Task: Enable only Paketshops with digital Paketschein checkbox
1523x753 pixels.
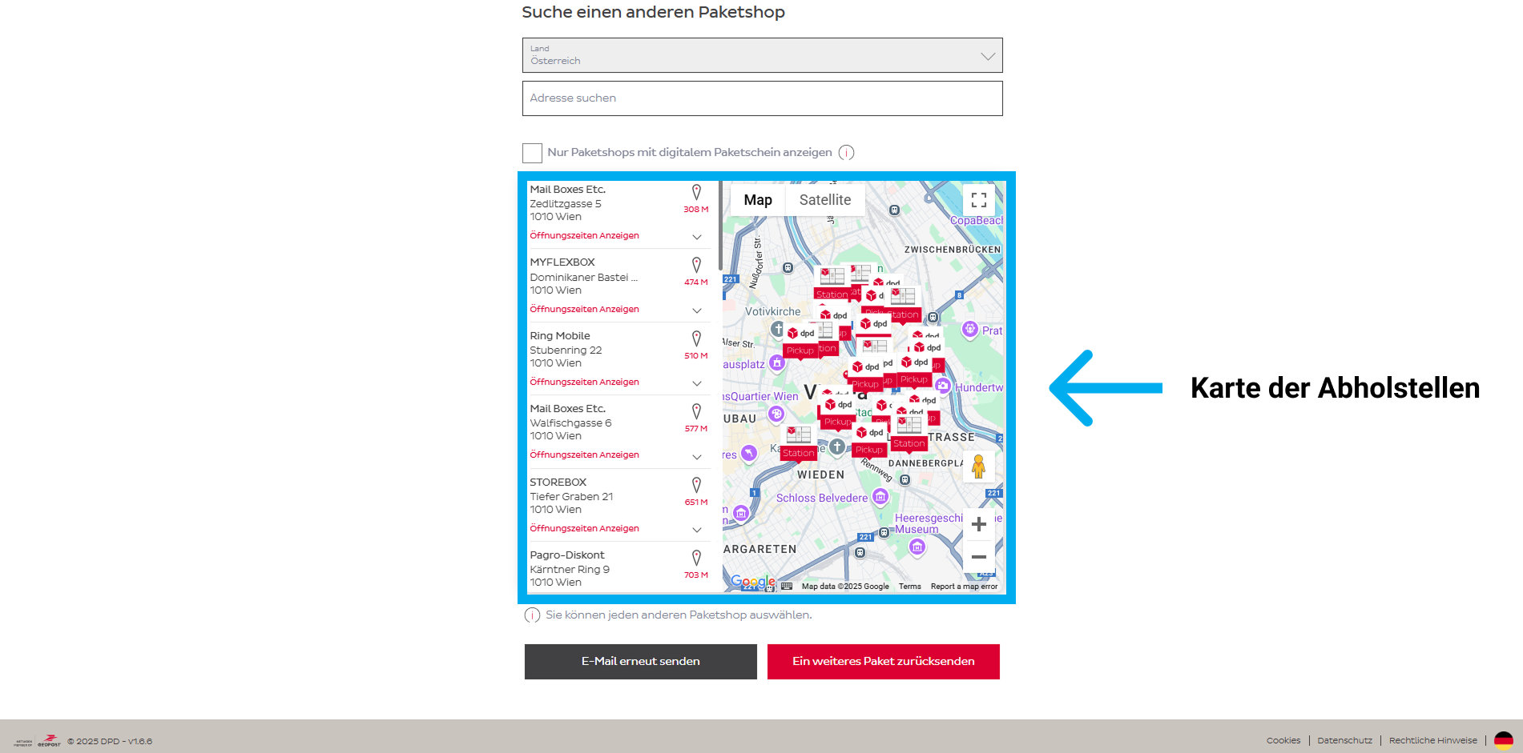Action: tap(532, 153)
